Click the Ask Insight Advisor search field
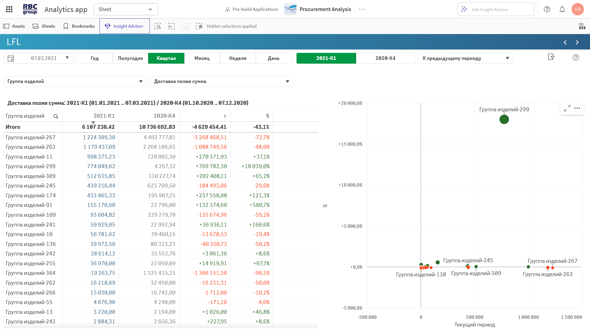Image resolution: width=590 pixels, height=332 pixels. 495,10
